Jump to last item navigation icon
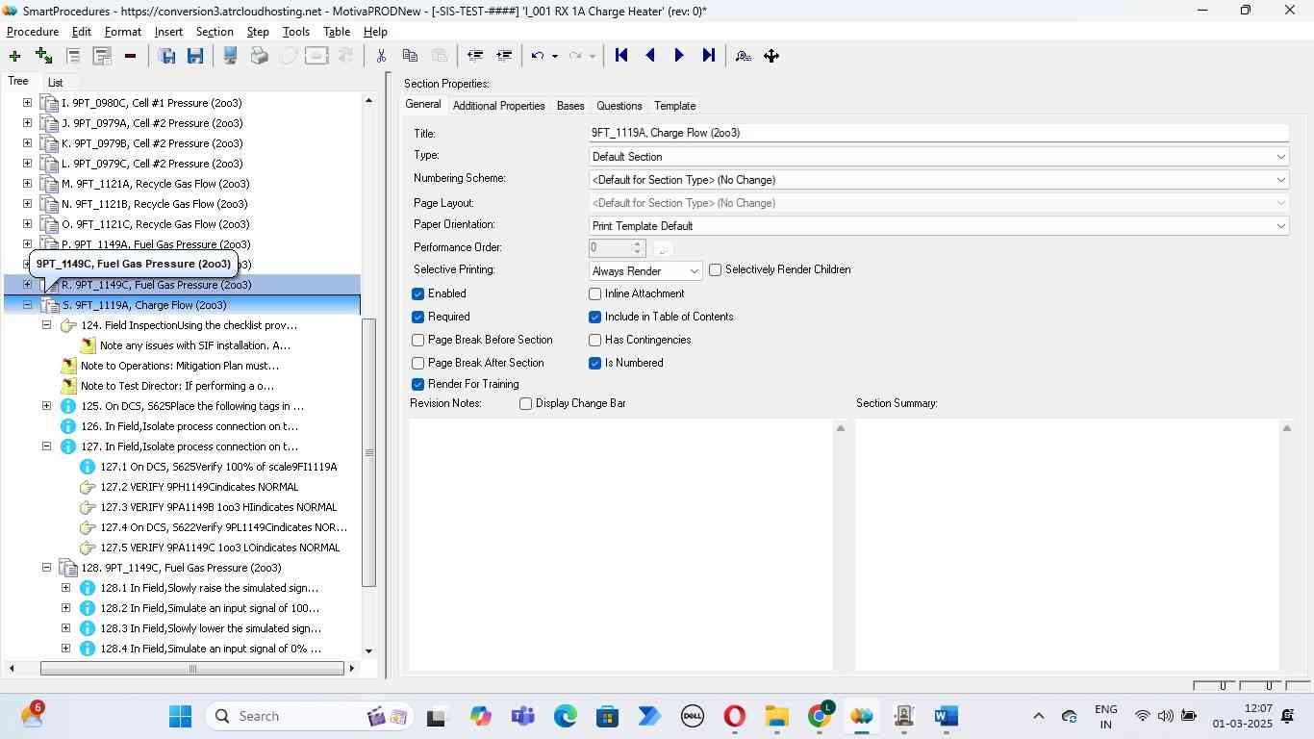1314x739 pixels. coord(708,56)
